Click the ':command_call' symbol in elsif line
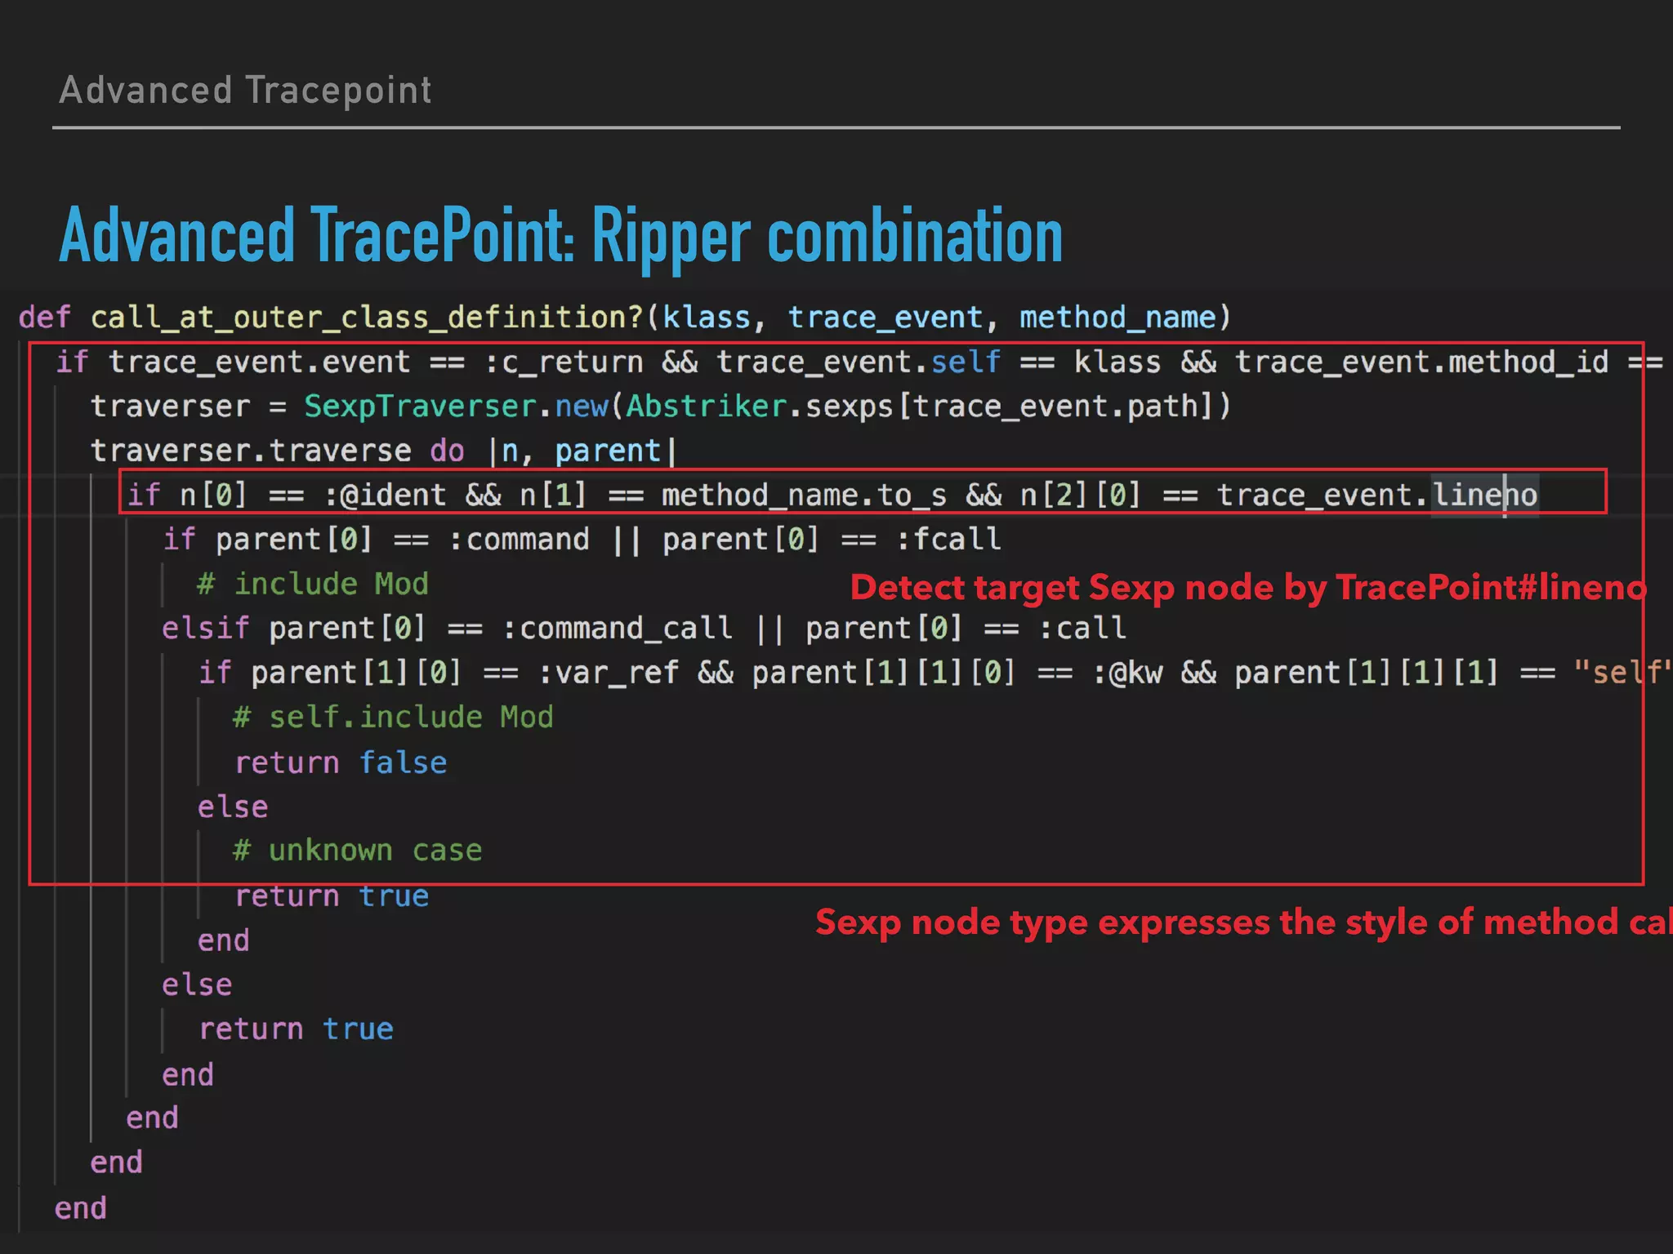1673x1254 pixels. point(617,629)
